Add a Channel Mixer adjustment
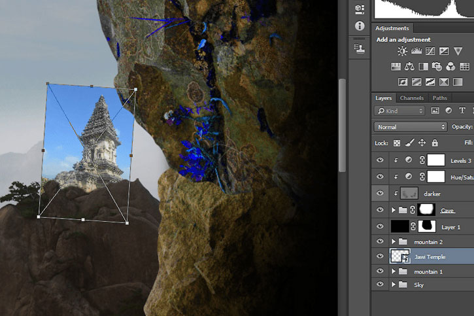Screen dimensions: 474x316 tap(450, 67)
